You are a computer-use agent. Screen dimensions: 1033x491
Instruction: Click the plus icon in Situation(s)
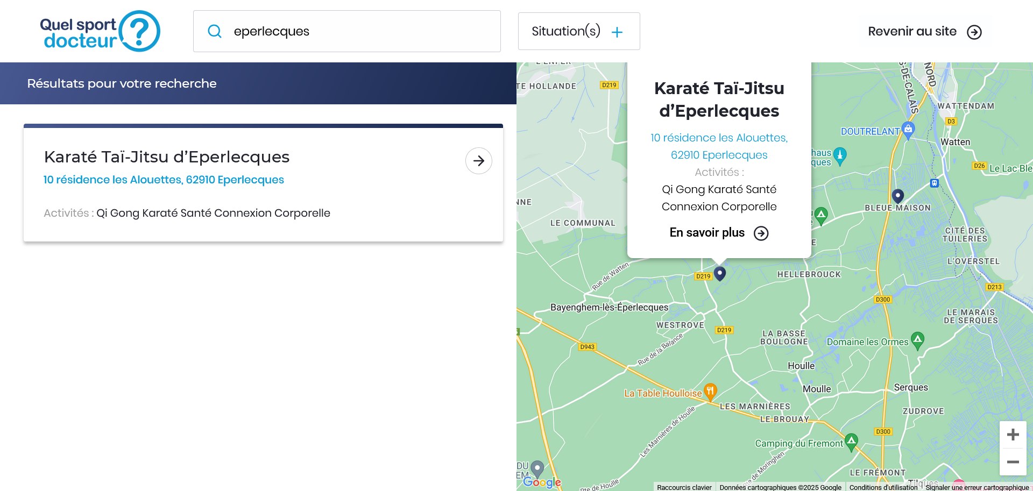click(617, 32)
